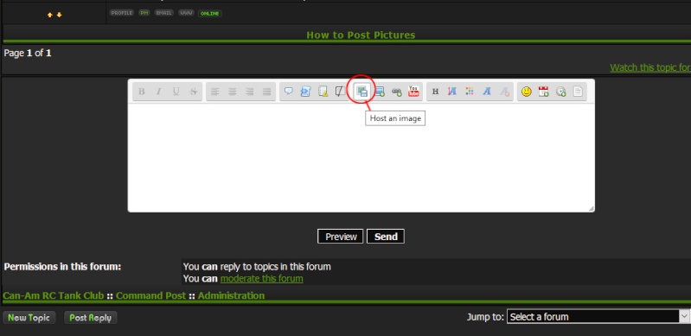The height and width of the screenshot is (336, 691).
Task: Click the Post Reply button
Action: [x=90, y=318]
